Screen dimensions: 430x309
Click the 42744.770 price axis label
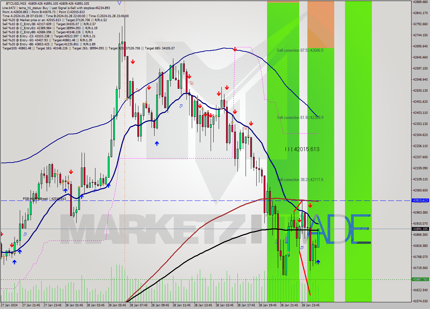coord(421,35)
